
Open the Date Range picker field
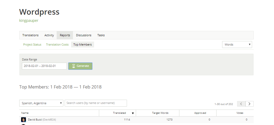[44, 66]
